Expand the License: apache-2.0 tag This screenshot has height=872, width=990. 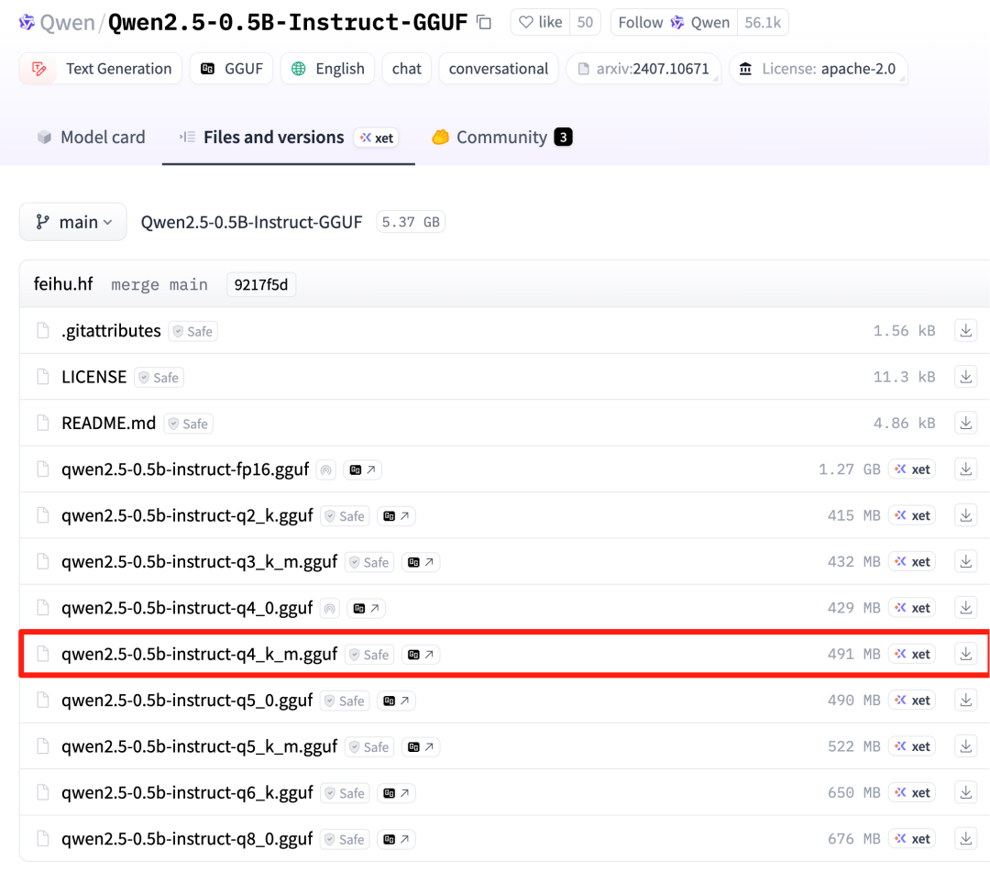[819, 68]
